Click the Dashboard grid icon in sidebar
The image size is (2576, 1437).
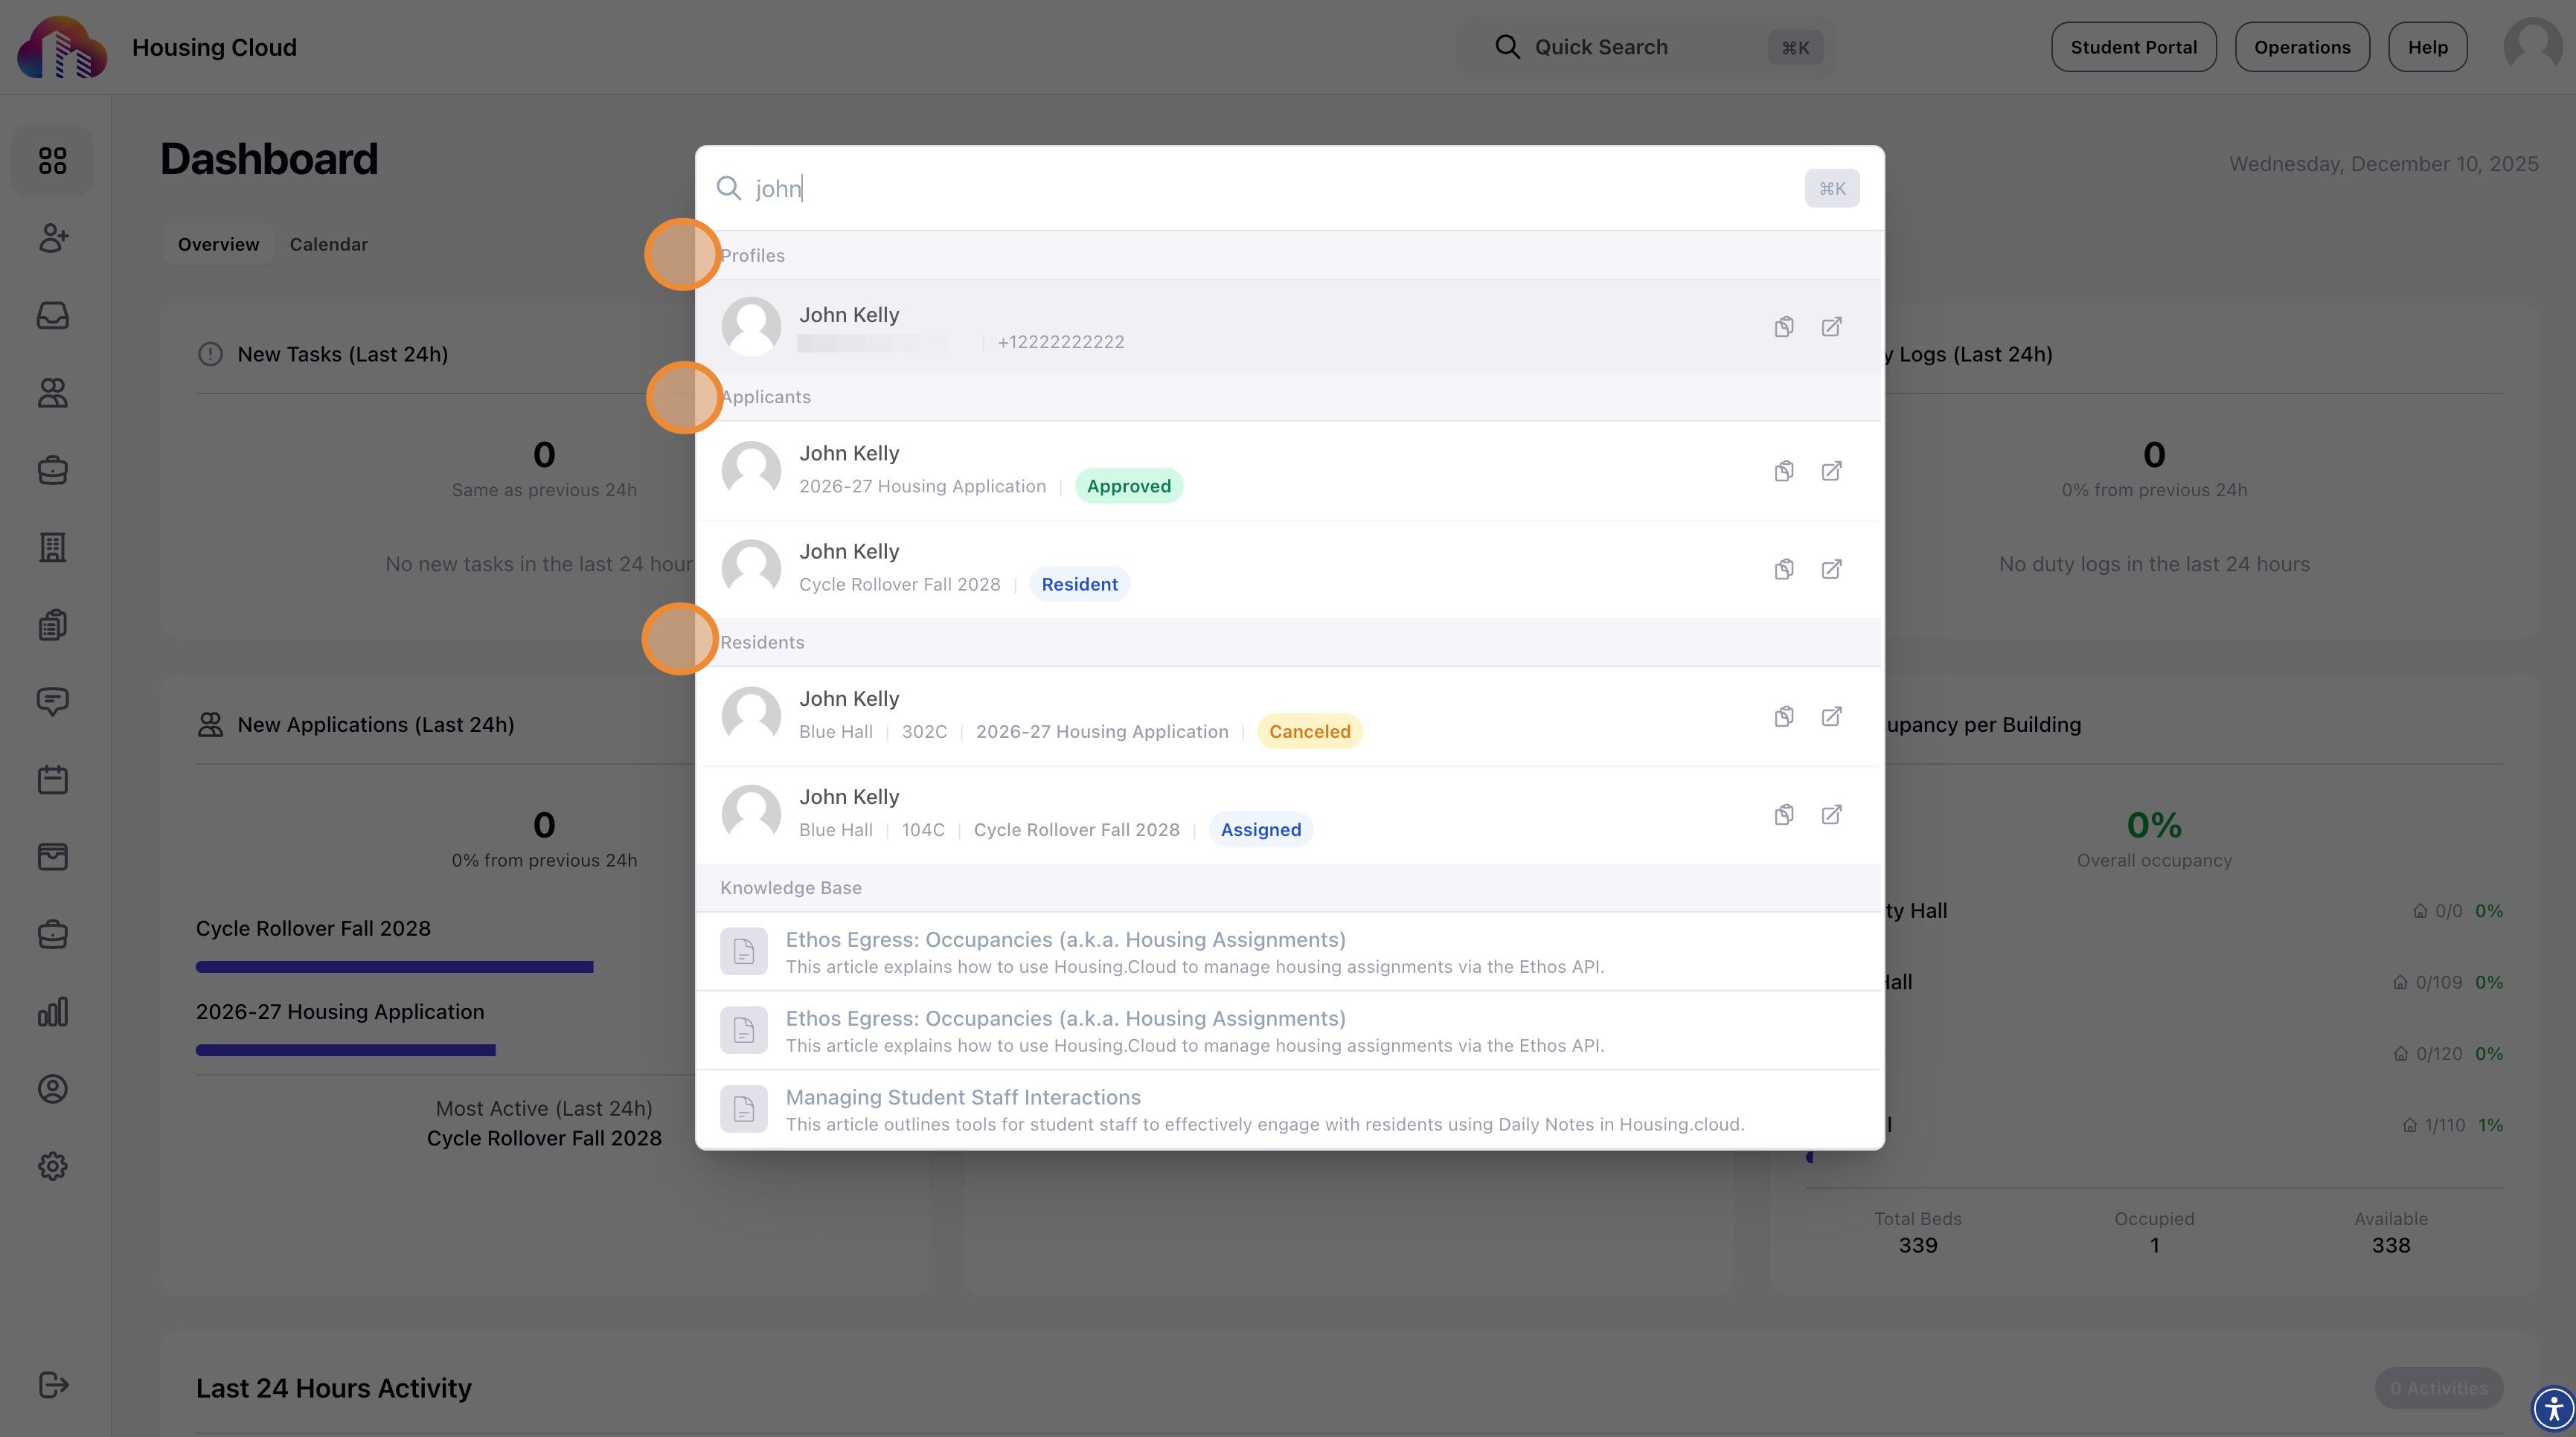point(52,161)
